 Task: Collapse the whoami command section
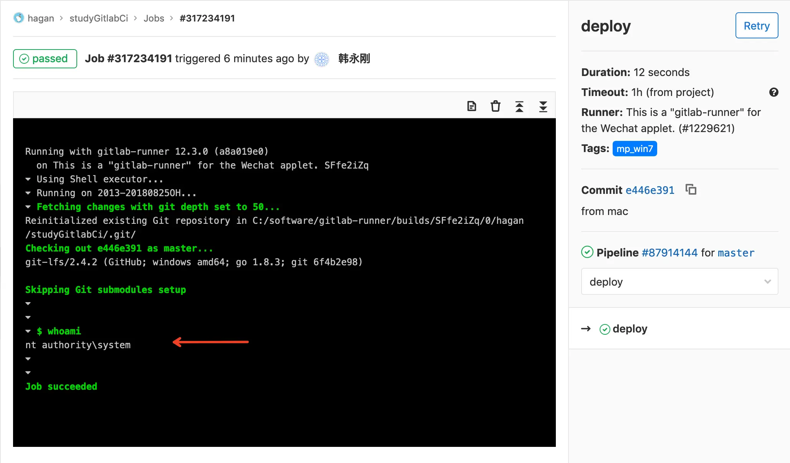tap(28, 331)
